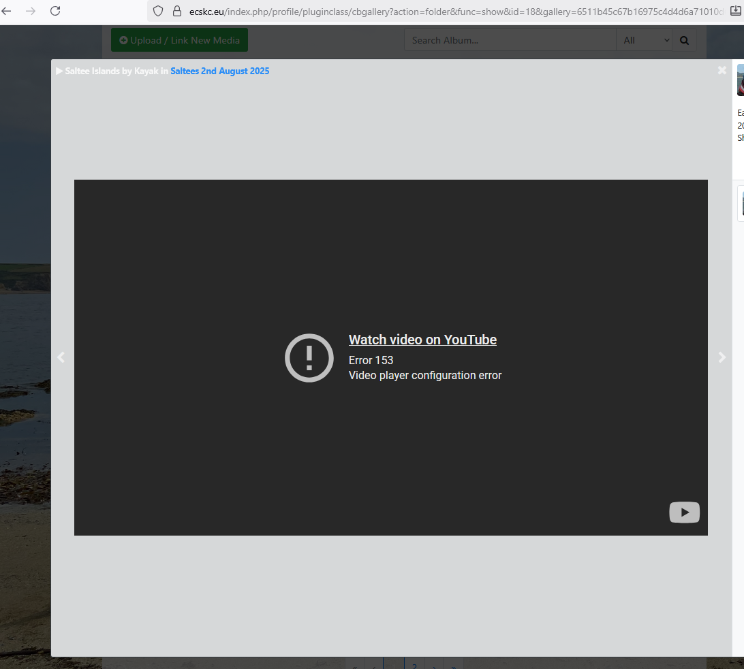The image size is (744, 669).
Task: Reload the page with browser refresh
Action: (56, 11)
